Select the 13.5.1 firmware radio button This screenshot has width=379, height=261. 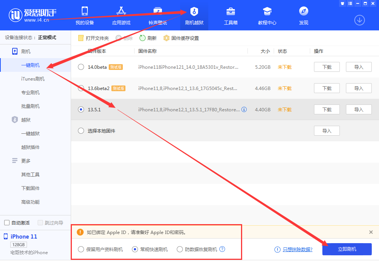pyautogui.click(x=81, y=109)
